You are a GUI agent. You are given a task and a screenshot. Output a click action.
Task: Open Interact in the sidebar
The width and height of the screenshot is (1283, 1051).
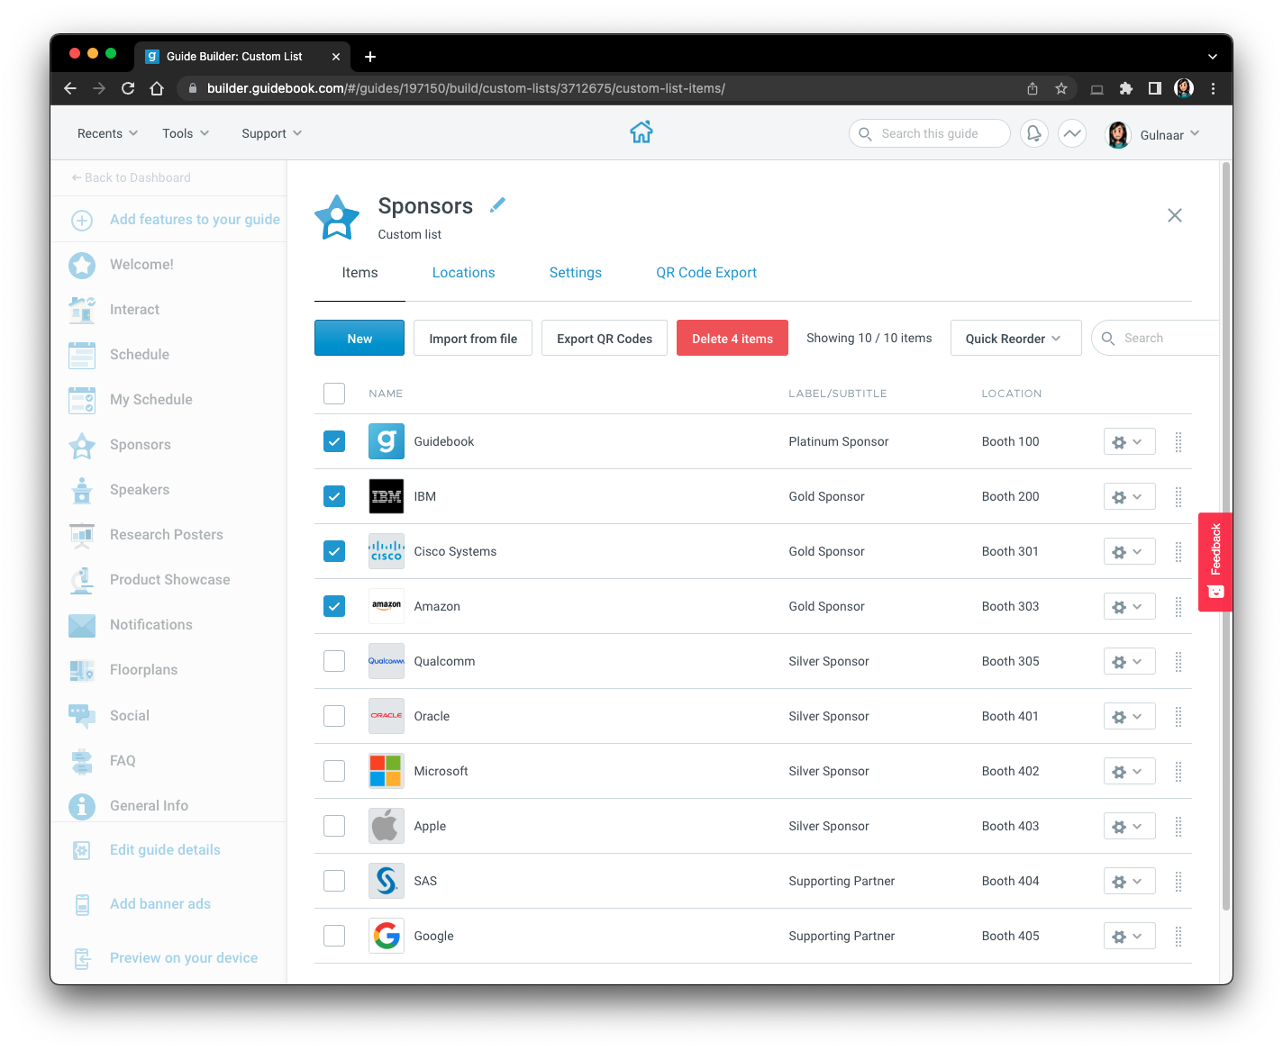coord(134,310)
